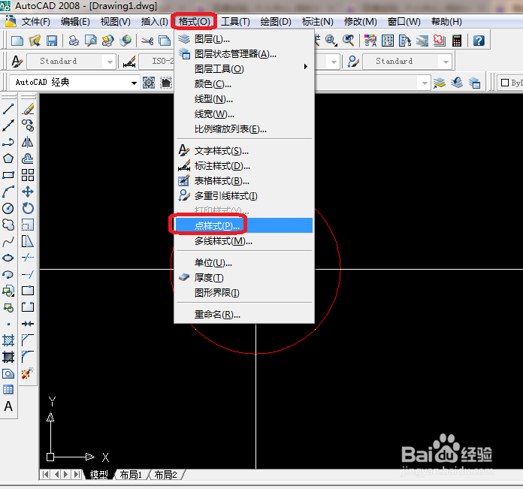Select the Spline tool

pos(8,241)
